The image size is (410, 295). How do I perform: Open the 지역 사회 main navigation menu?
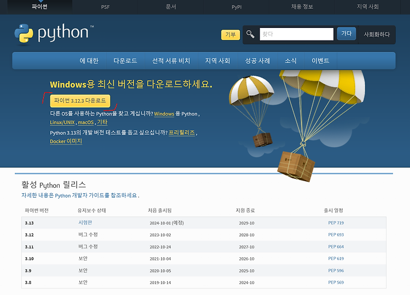coord(218,61)
